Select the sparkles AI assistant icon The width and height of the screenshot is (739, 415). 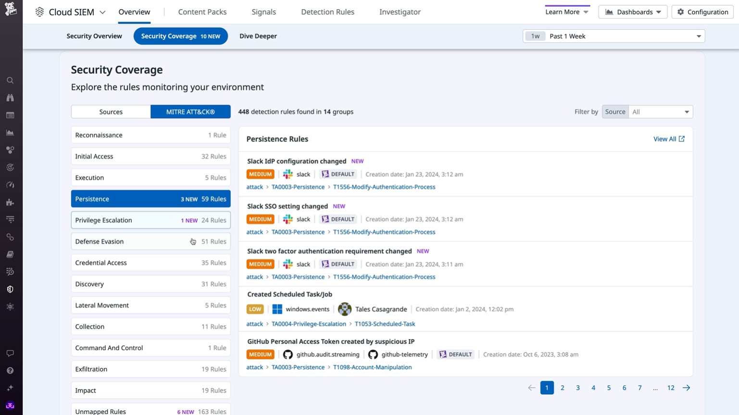pos(10,388)
